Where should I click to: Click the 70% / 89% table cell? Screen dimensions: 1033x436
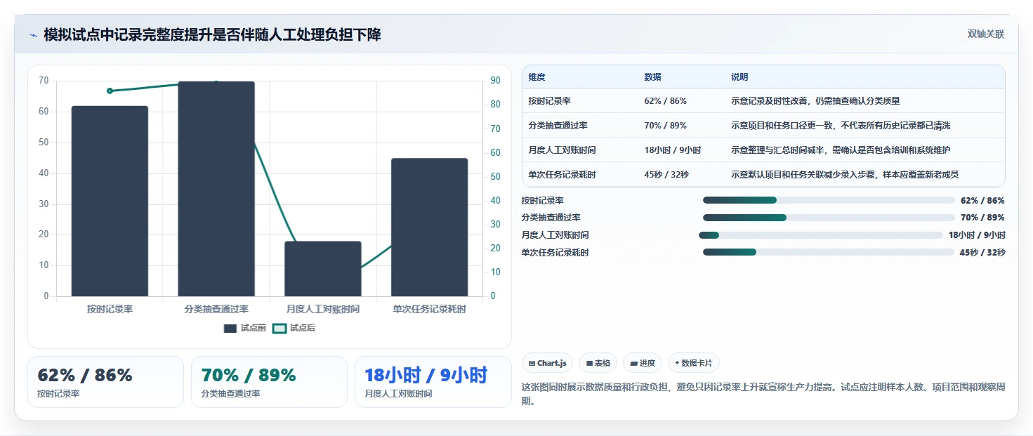(665, 126)
